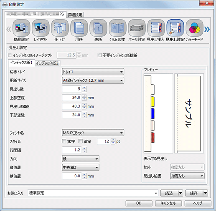
Task: Open the 仕上げ finishing icon
Action: click(x=60, y=28)
